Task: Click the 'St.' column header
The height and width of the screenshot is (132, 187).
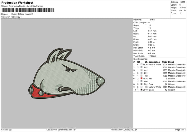Action: [x=146, y=62]
